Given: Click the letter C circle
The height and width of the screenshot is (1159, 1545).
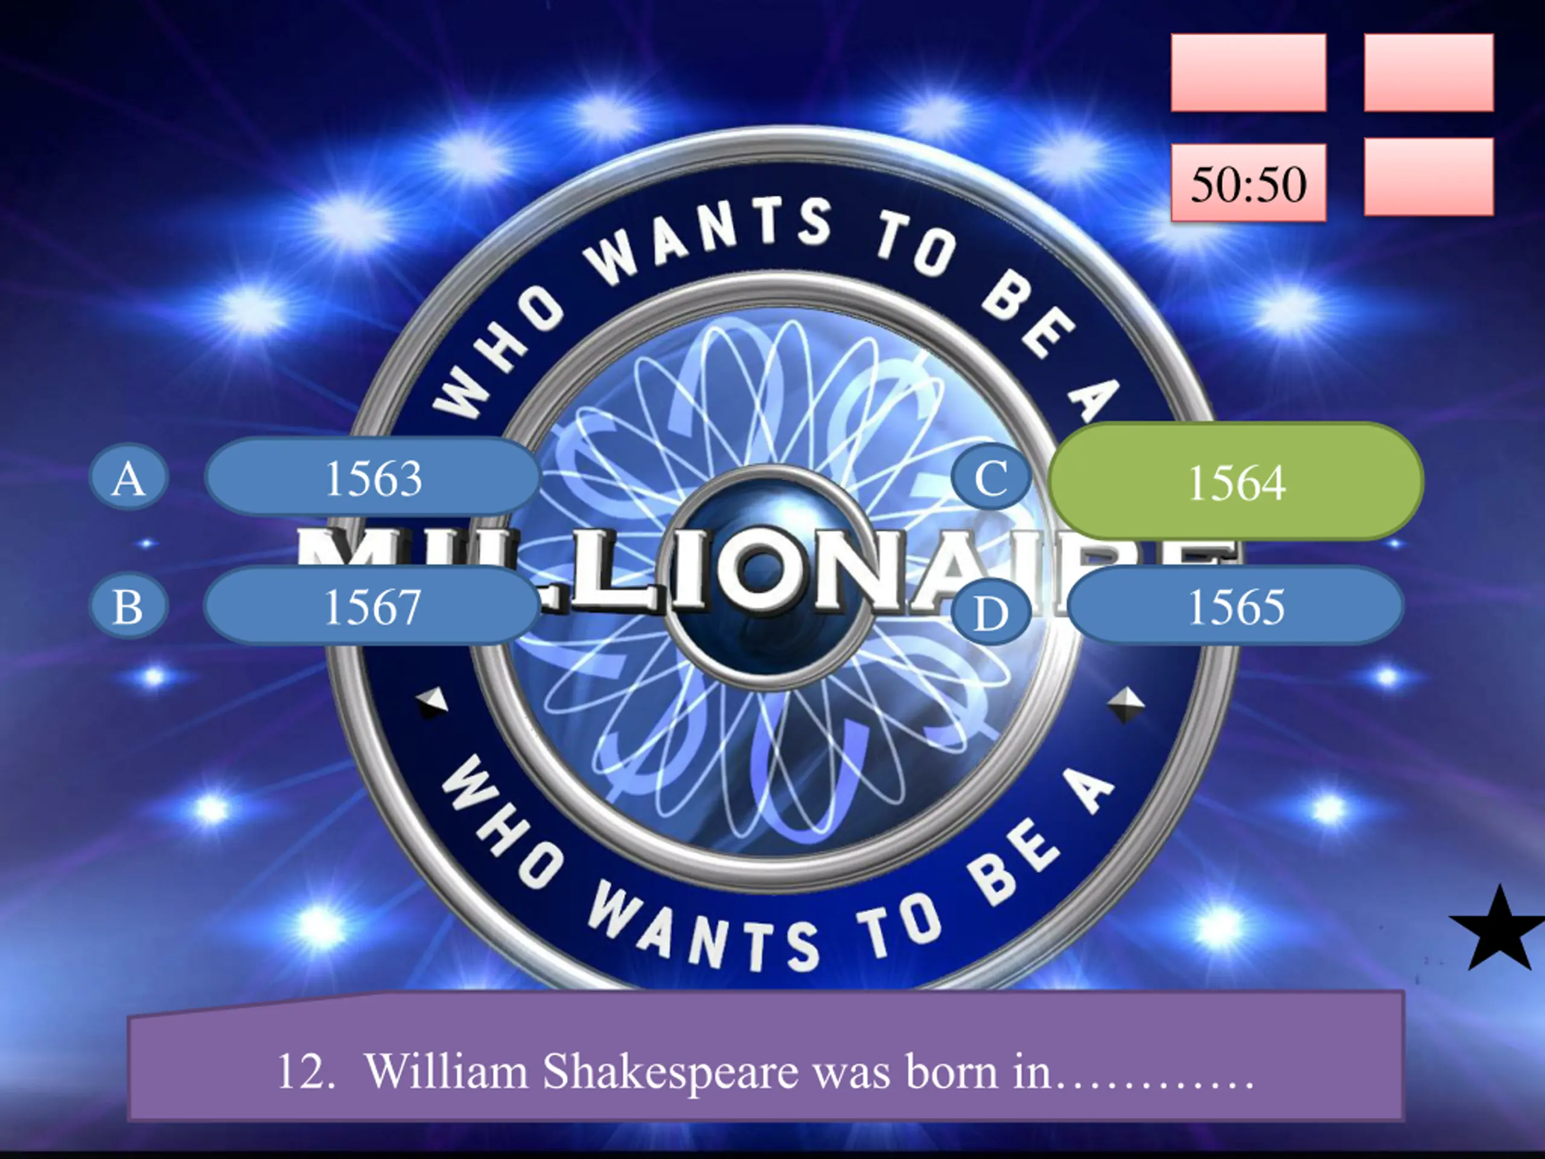Looking at the screenshot, I should coord(991,479).
